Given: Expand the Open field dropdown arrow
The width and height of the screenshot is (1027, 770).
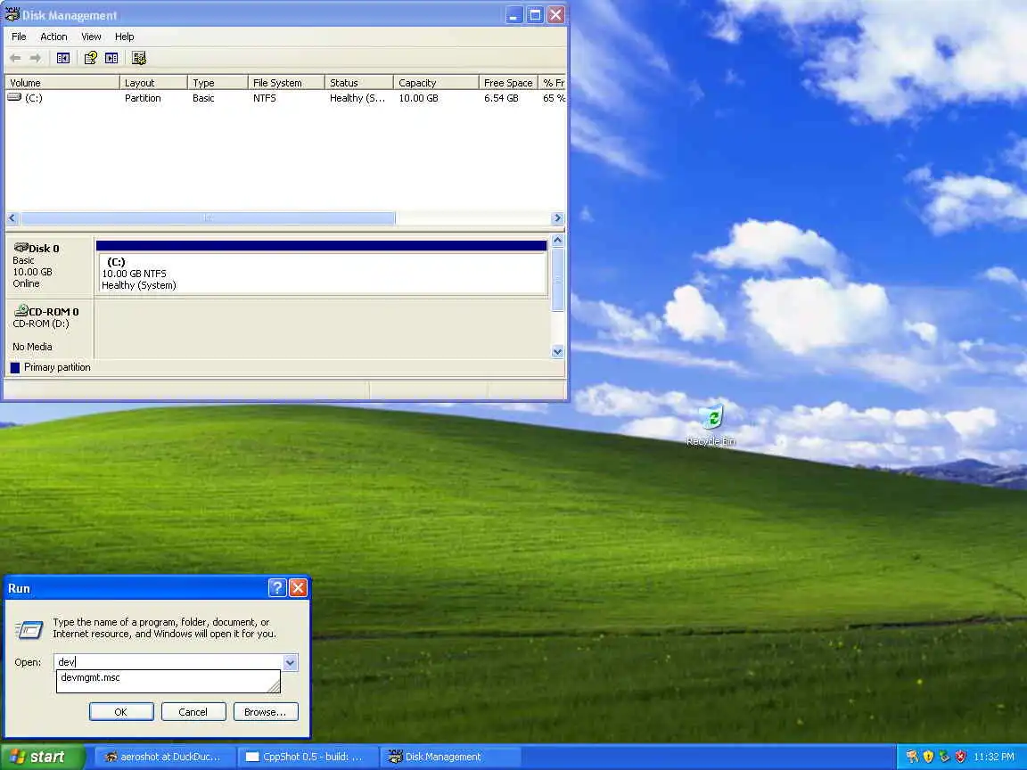Looking at the screenshot, I should coord(290,663).
